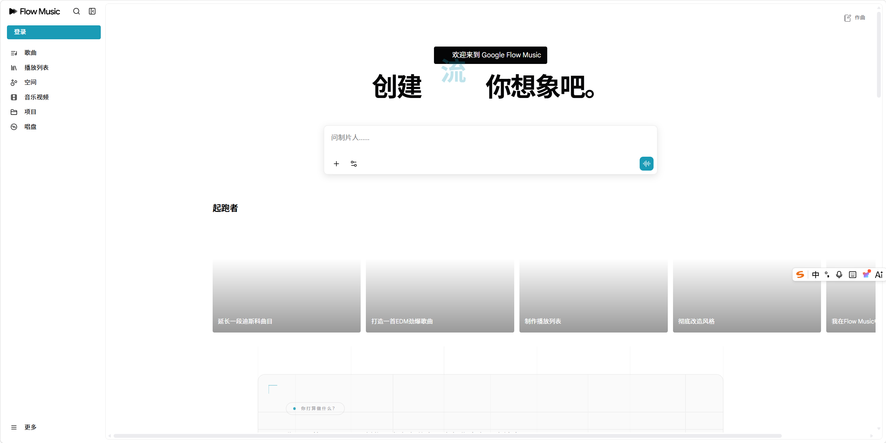
Task: Open the search icon beside Flow Music
Action: coord(76,11)
